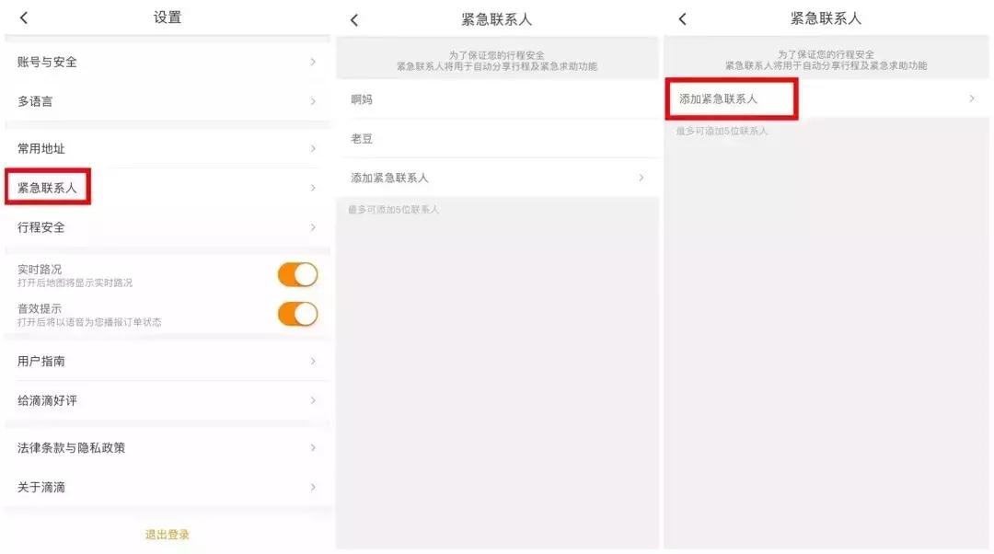The width and height of the screenshot is (994, 554).
Task: Tap the back arrow on the middle 紧急联系人 screen
Action: (x=354, y=18)
